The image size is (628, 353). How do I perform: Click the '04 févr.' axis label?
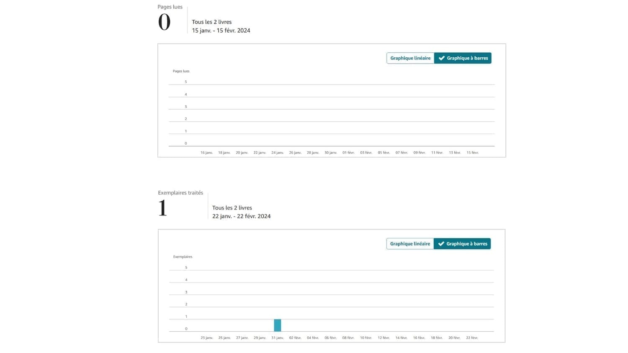313,338
